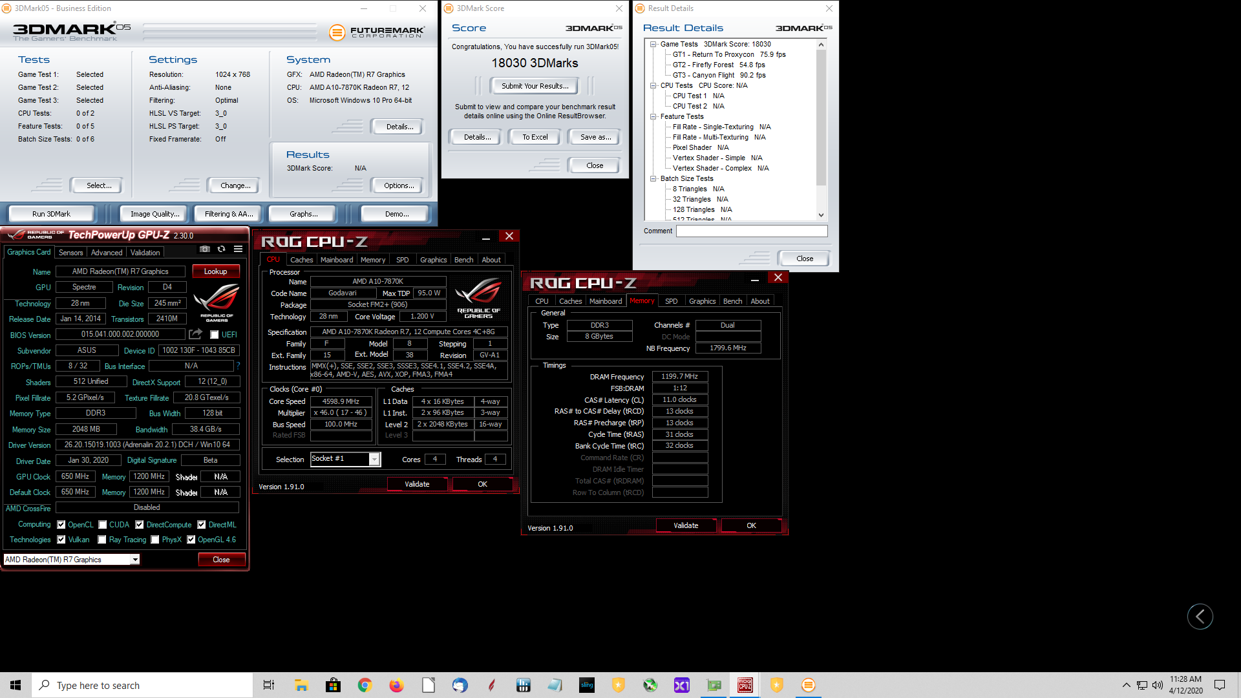Click Save as button in 3DMark Score
The width and height of the screenshot is (1241, 698).
[595, 137]
